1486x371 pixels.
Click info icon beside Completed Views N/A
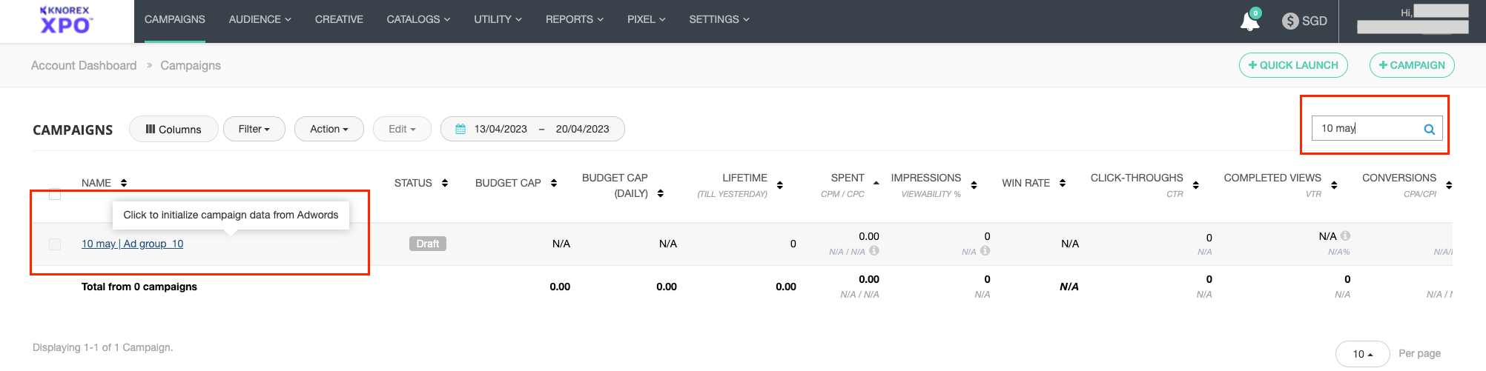click(1345, 236)
